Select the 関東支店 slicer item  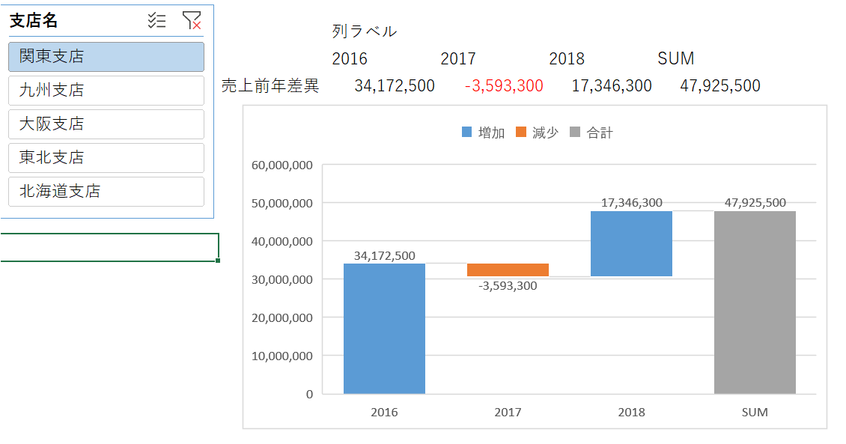[106, 57]
